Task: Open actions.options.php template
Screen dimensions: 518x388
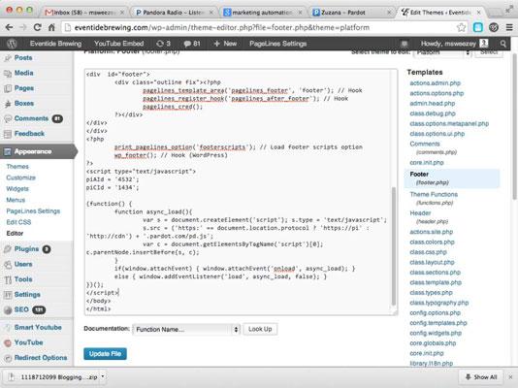Action: click(x=437, y=93)
